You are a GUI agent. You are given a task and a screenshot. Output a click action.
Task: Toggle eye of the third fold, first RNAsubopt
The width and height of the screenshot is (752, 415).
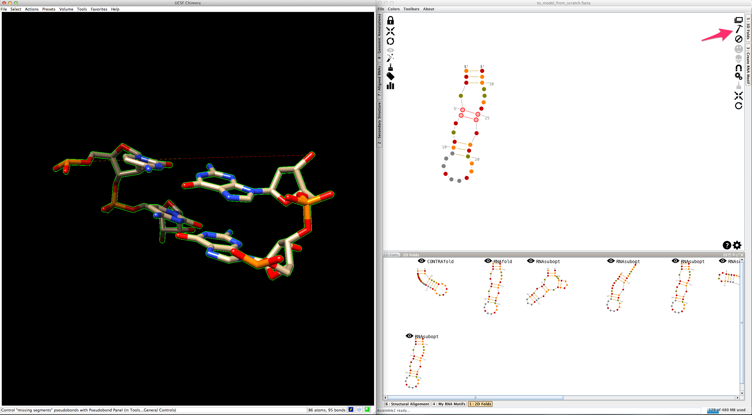click(531, 261)
